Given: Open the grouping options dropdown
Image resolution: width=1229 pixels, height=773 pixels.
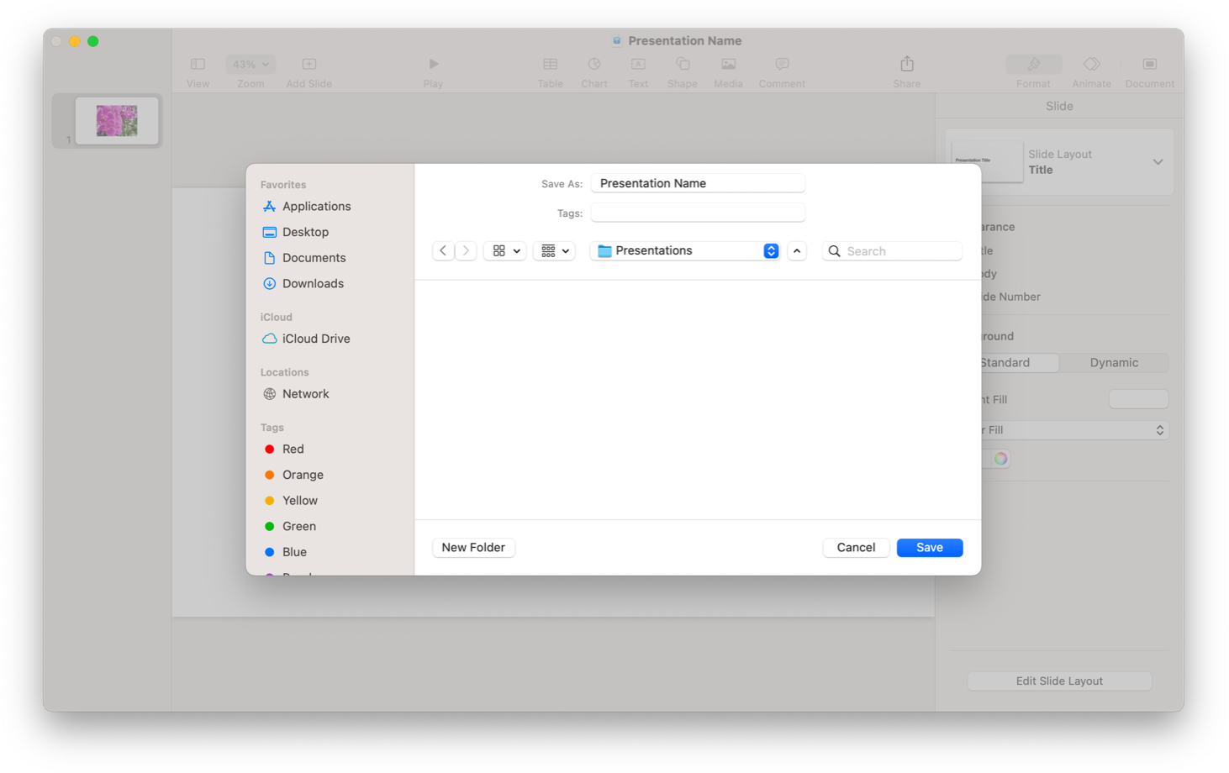Looking at the screenshot, I should coord(554,251).
